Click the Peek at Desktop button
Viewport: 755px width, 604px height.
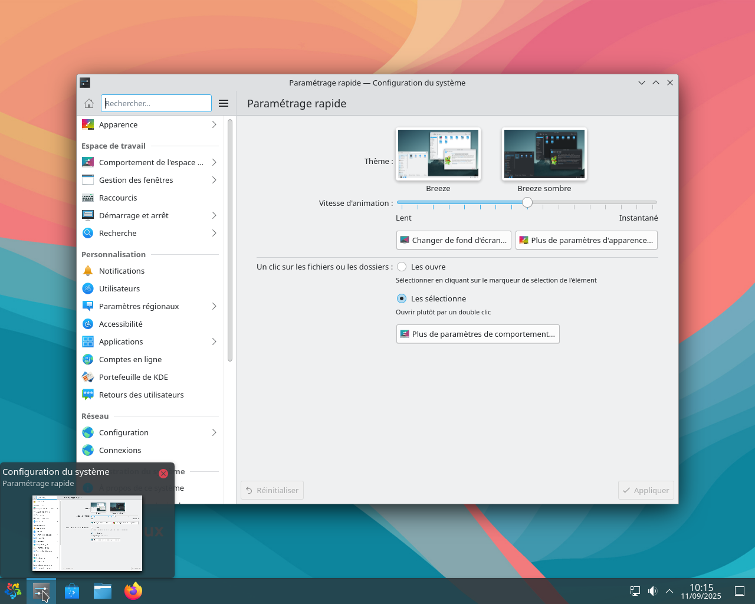click(x=740, y=591)
